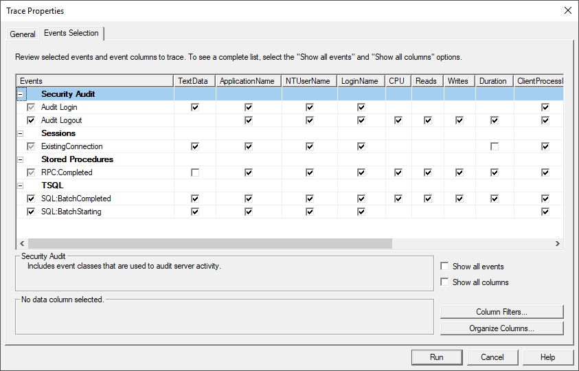Switch to the General tab
Viewport: 579px width, 371px height.
pos(23,34)
